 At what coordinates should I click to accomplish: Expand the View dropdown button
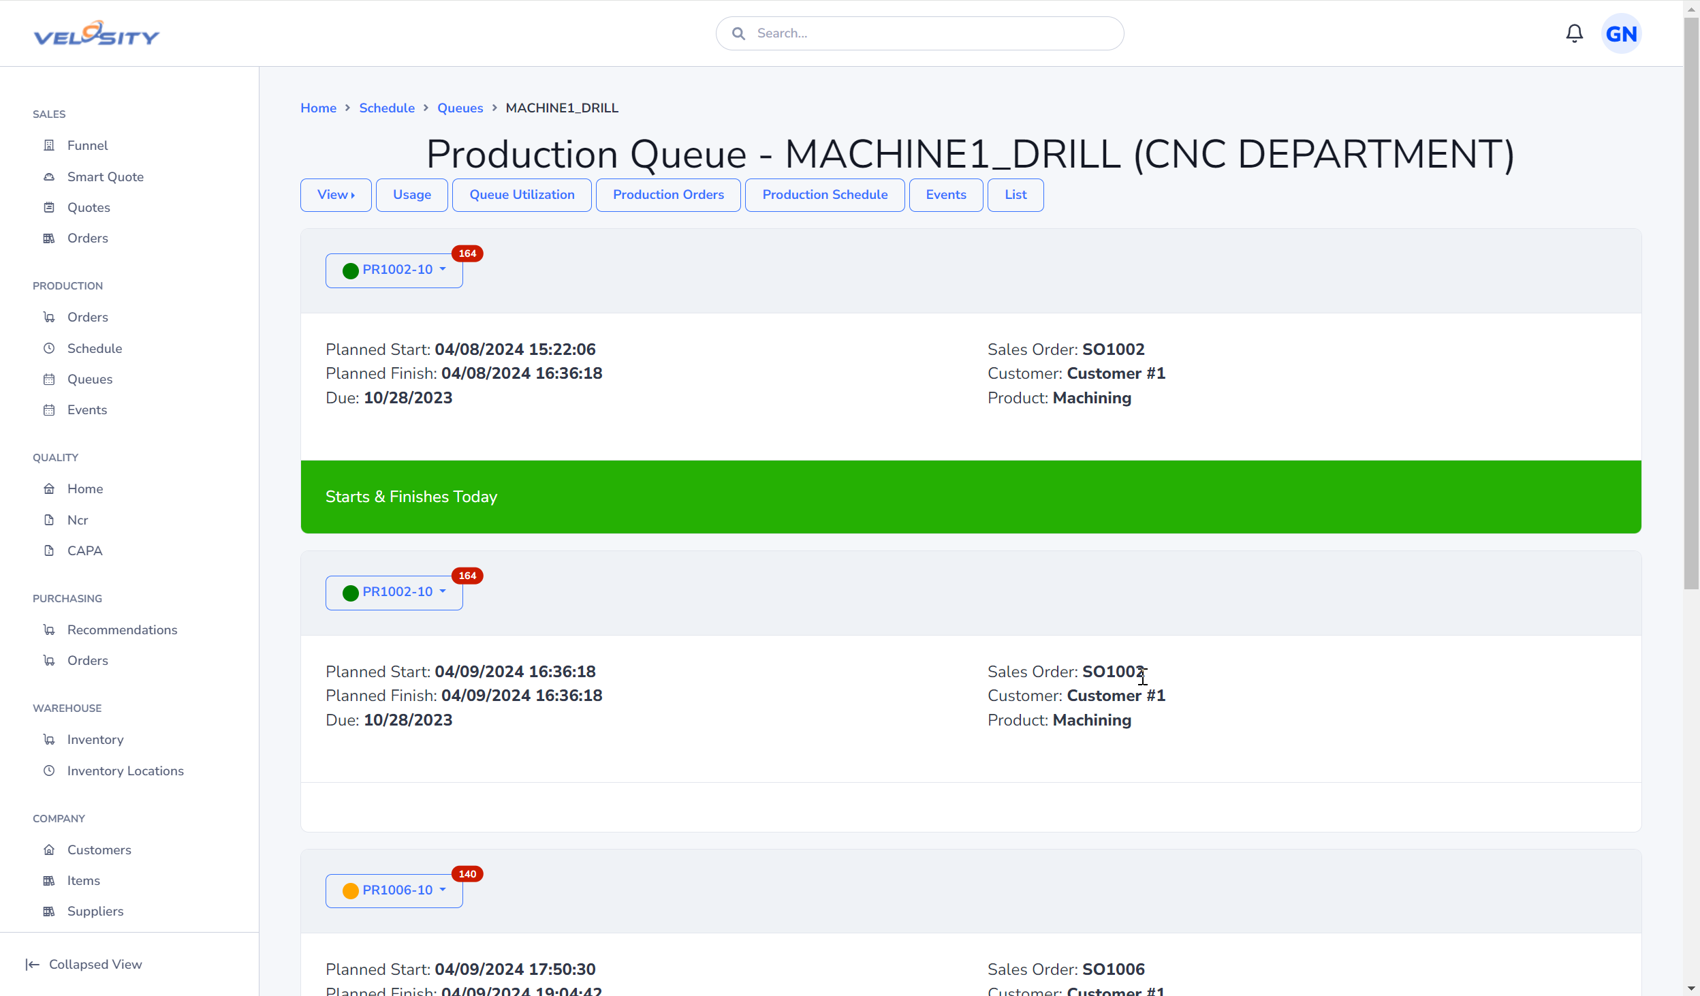pyautogui.click(x=336, y=195)
